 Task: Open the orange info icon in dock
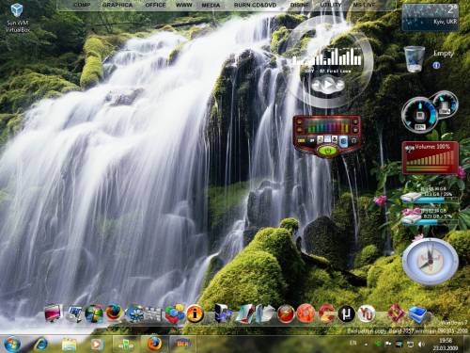(x=195, y=313)
